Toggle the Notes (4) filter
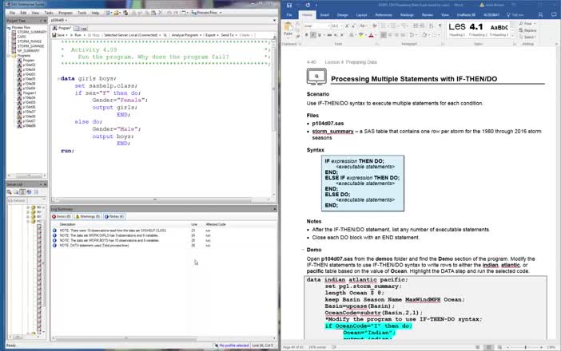Image resolution: width=561 pixels, height=351 pixels. point(114,216)
